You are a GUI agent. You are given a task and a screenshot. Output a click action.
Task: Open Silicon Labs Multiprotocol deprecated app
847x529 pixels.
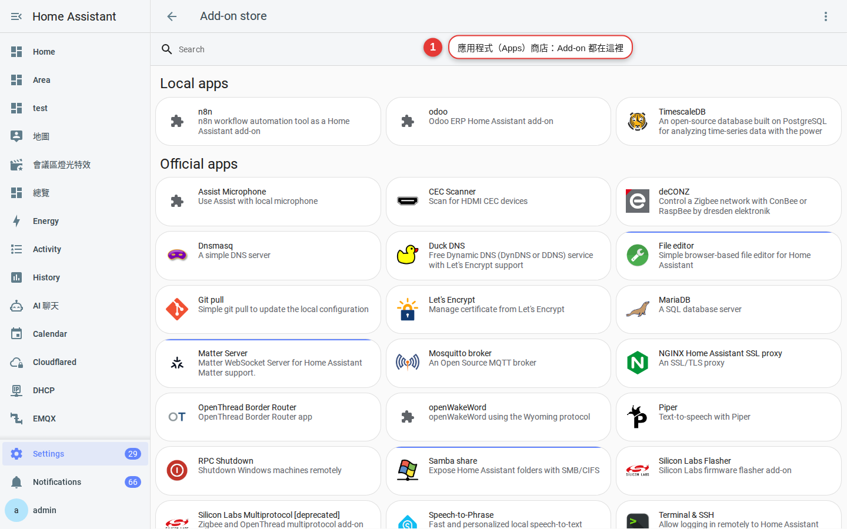[268, 515]
